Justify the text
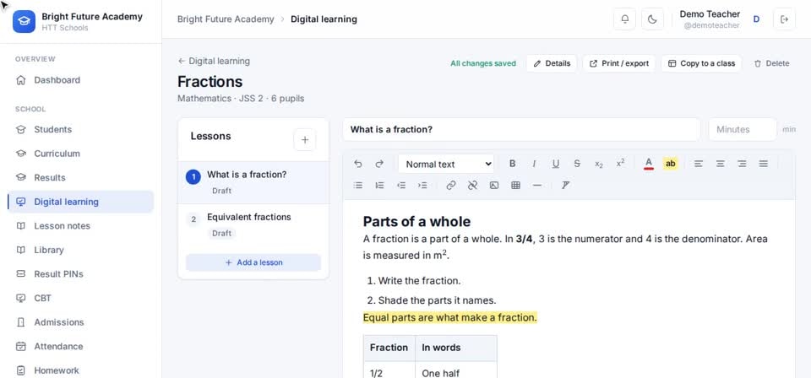This screenshot has height=378, width=811. pyautogui.click(x=764, y=164)
